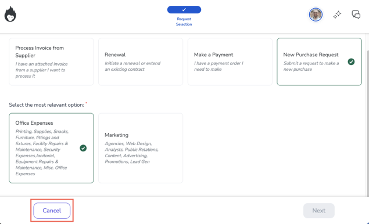
Task: Open the sparkle AI assistant icon
Action: coord(337,15)
